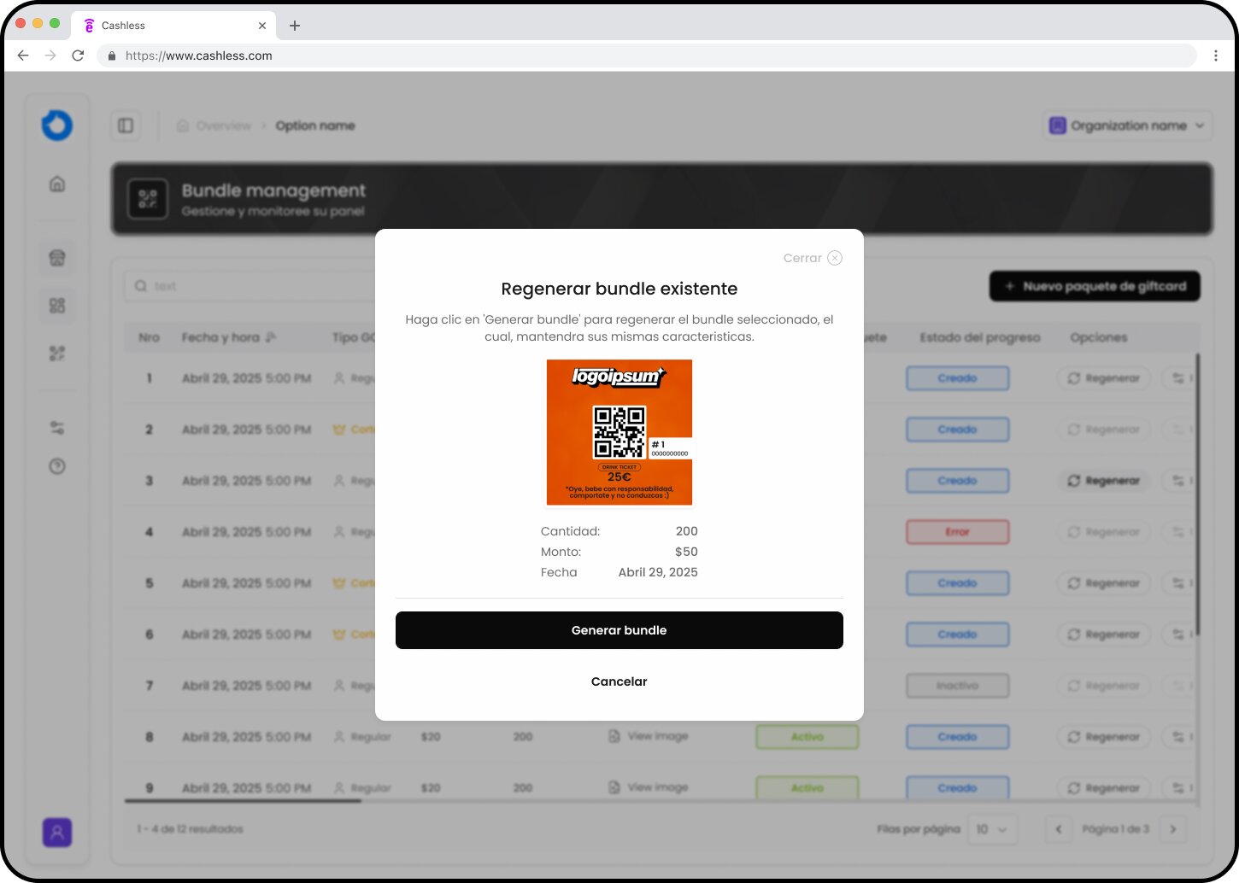Viewport: 1239px width, 883px height.
Task: Click Regenerar in row 1
Action: [1104, 378]
